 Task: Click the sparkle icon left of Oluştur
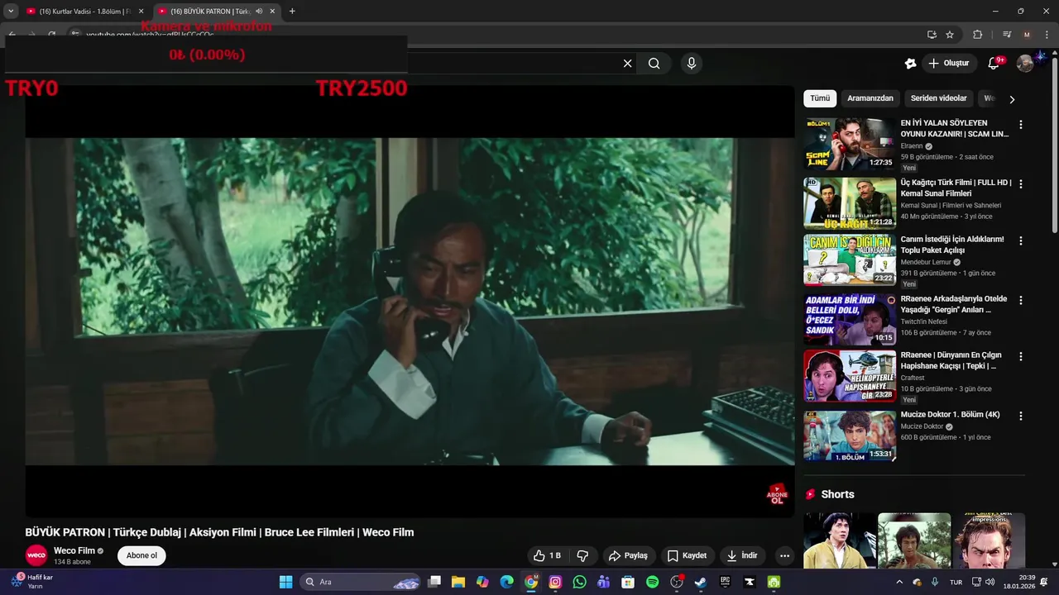911,64
